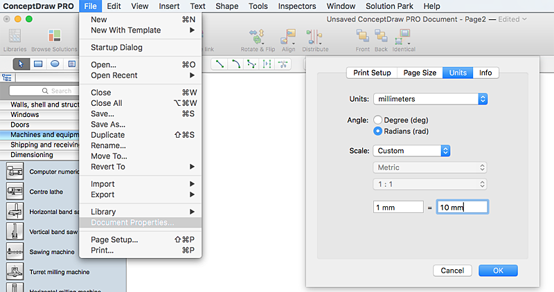Open the Solution Park menu
This screenshot has height=292, width=554.
point(389,6)
